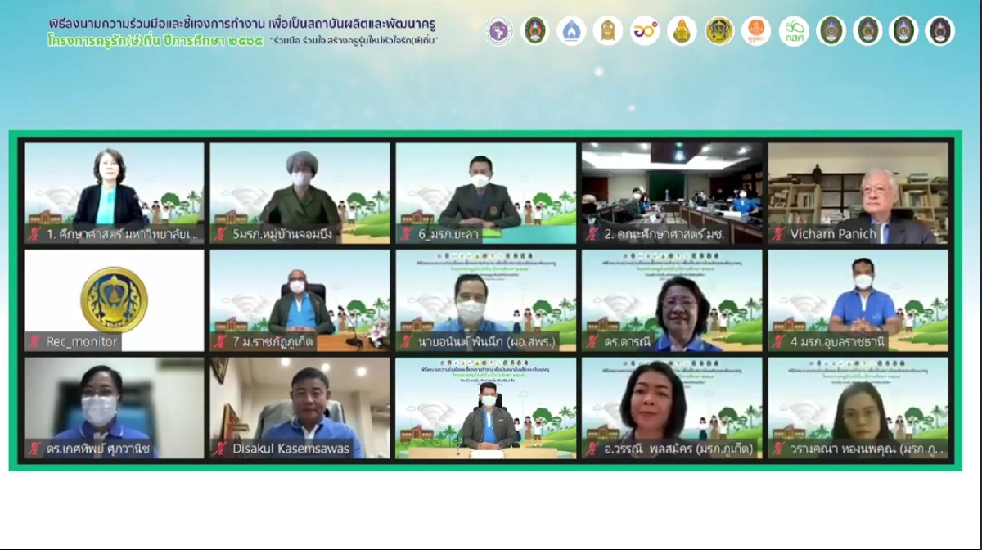The height and width of the screenshot is (550, 982).
Task: Click the purple 30 anniversary logo
Action: pos(645,31)
